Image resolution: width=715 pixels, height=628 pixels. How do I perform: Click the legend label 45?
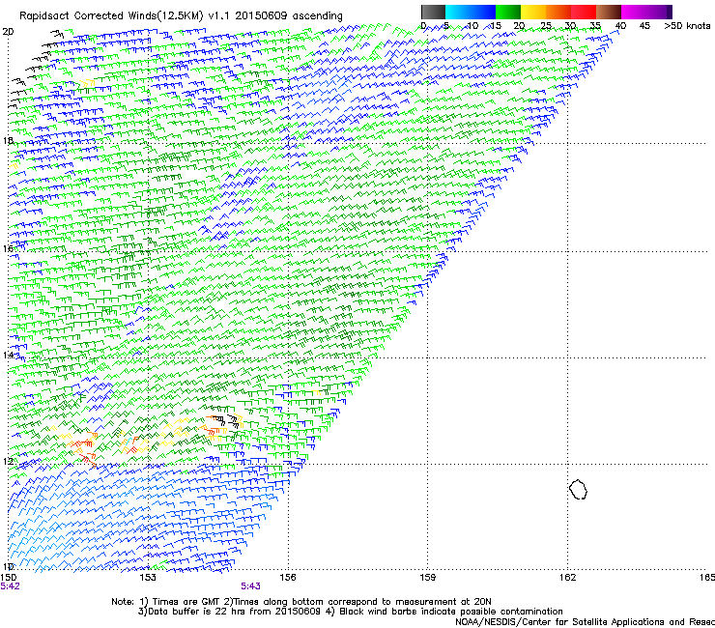point(644,26)
